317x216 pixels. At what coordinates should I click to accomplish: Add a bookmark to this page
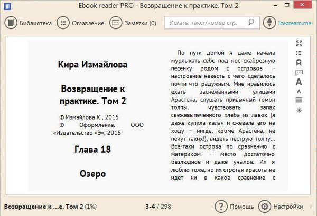[x=299, y=62]
